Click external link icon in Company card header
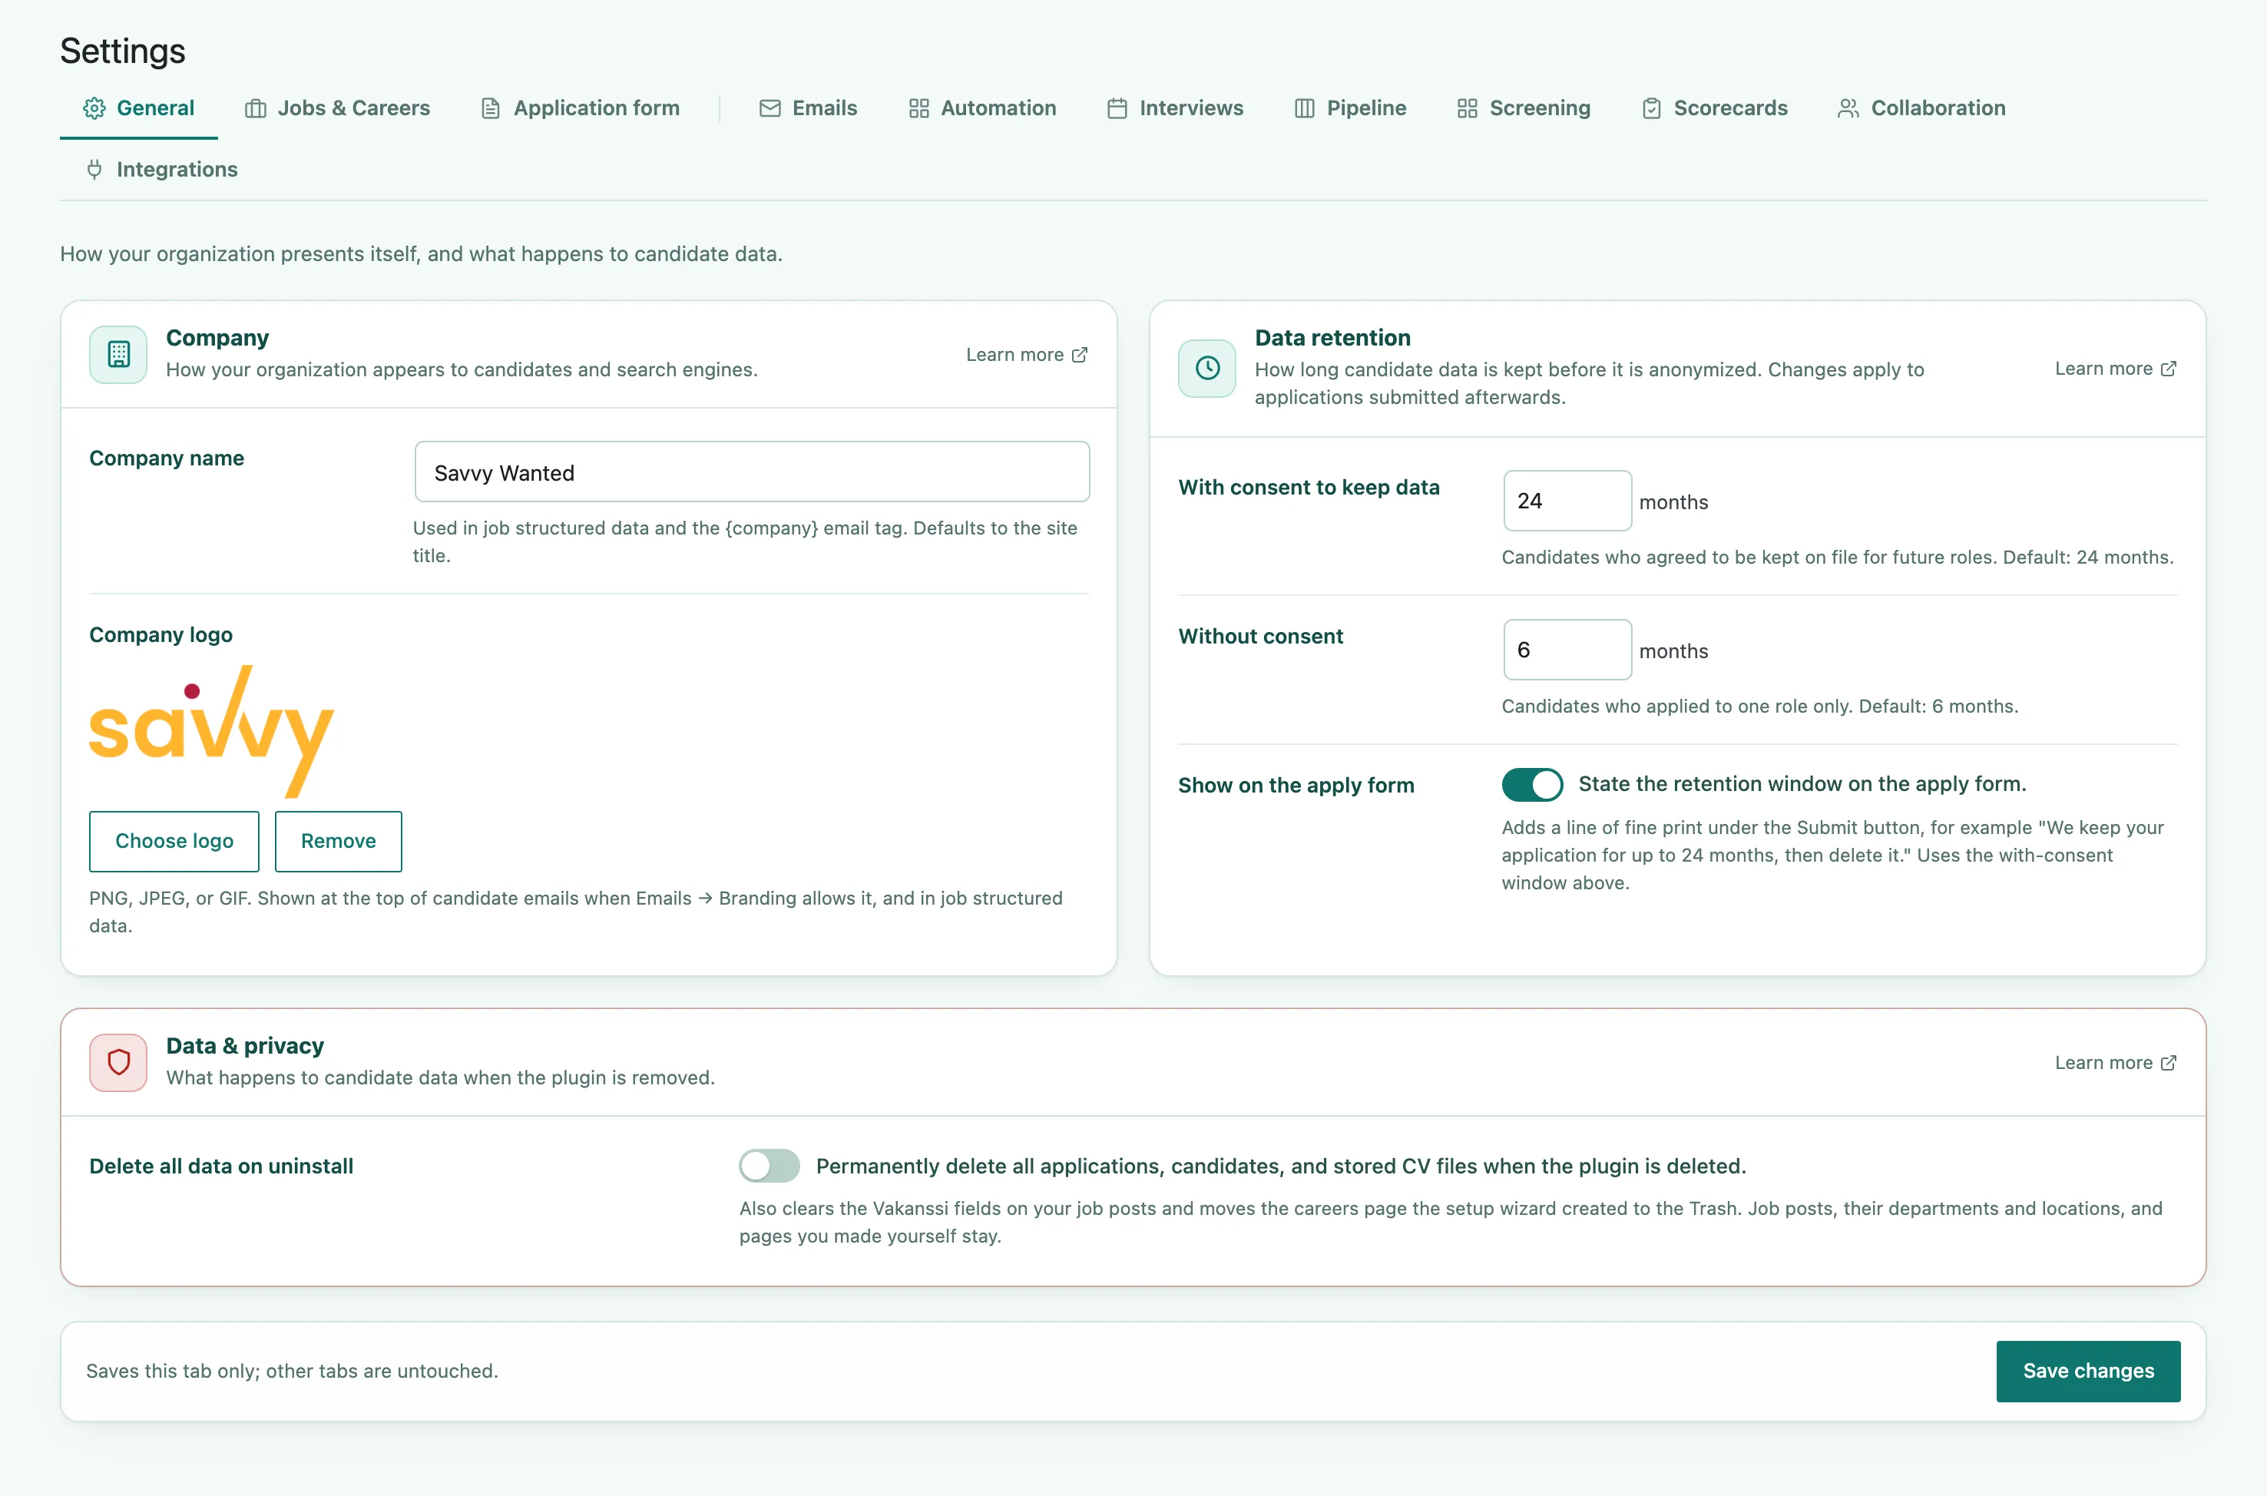This screenshot has height=1496, width=2267. pyautogui.click(x=1080, y=355)
